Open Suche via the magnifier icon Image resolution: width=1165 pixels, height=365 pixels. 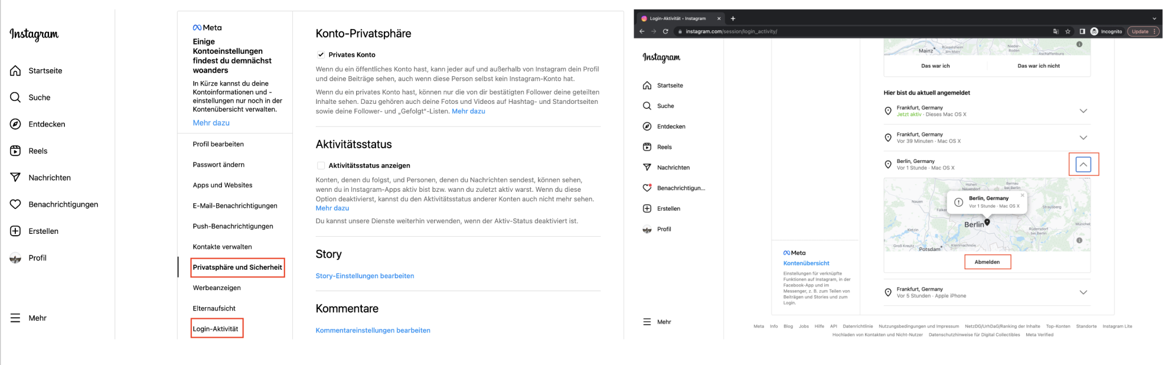pos(15,97)
